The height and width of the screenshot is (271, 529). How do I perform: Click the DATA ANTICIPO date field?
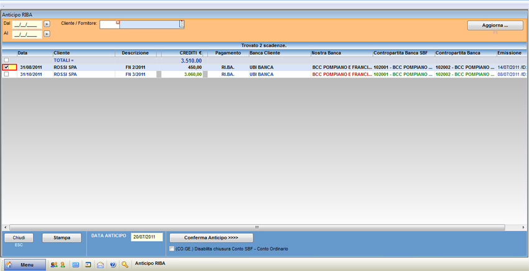pos(146,237)
